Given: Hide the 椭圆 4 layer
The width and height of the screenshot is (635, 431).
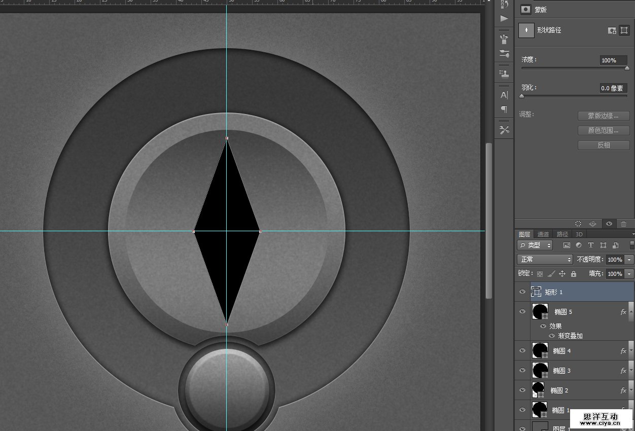Looking at the screenshot, I should (522, 350).
